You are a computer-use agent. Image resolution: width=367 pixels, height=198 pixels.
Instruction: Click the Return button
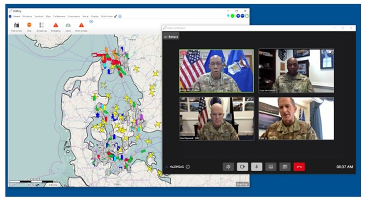click(171, 36)
